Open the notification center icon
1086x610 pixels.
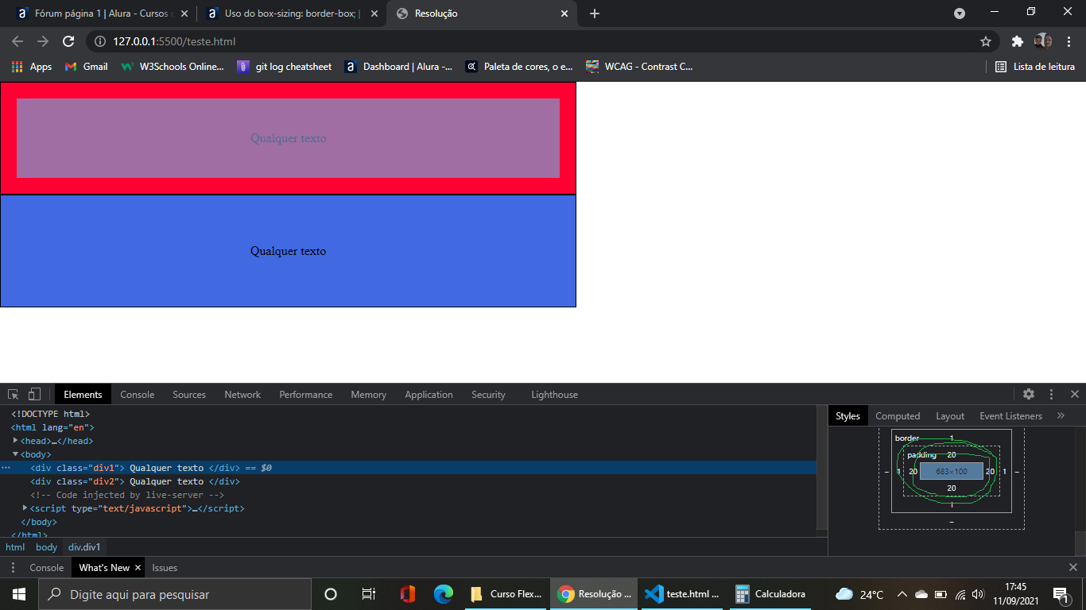pos(1060,594)
